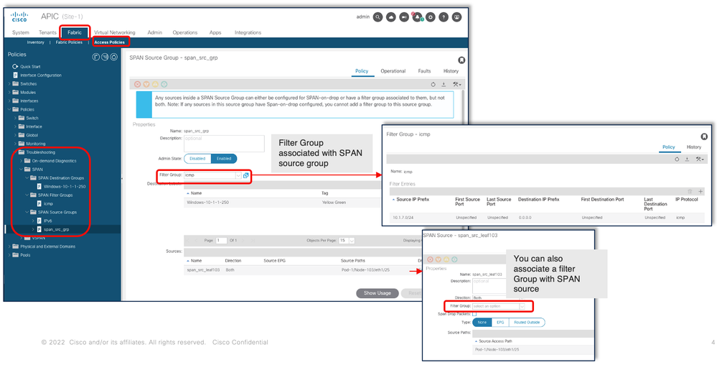Screen dimensions: 717x365
Task: Select the 10.1.7.0/24 filter entry
Action: (547, 218)
